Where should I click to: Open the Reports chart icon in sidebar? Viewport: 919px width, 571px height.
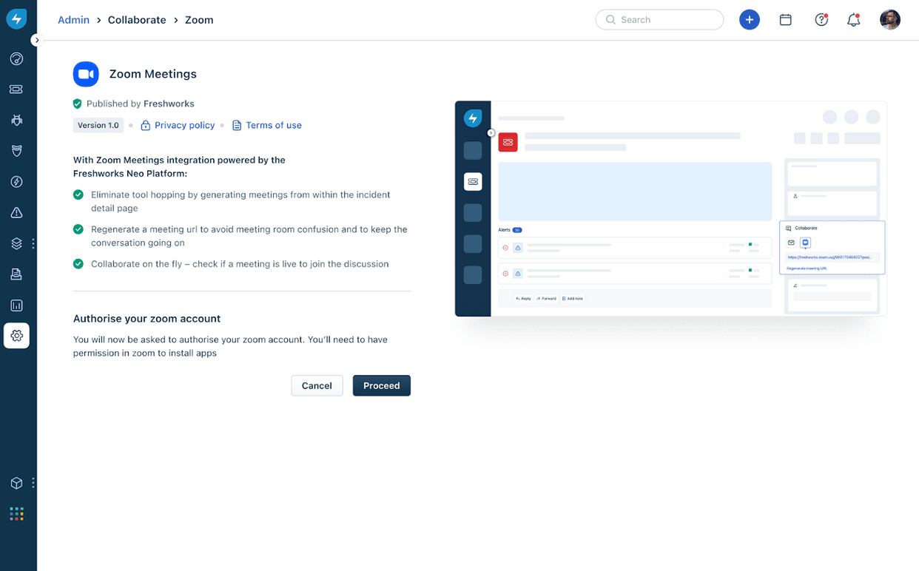click(16, 305)
